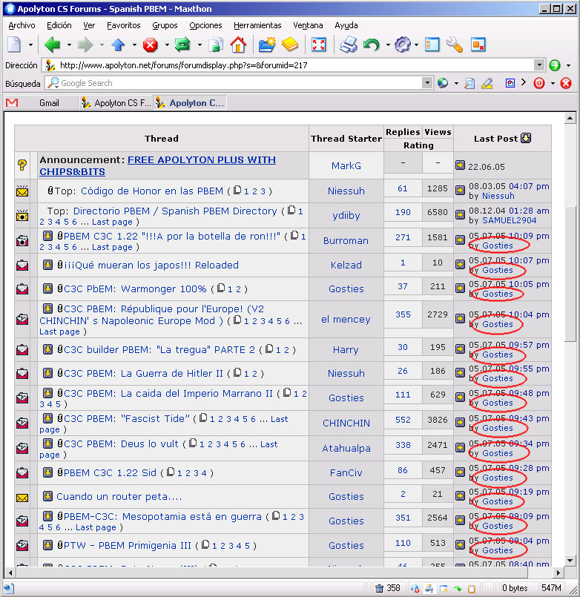Open thread 'Cuando un router peta....'
This screenshot has height=597, width=580.
119,496
